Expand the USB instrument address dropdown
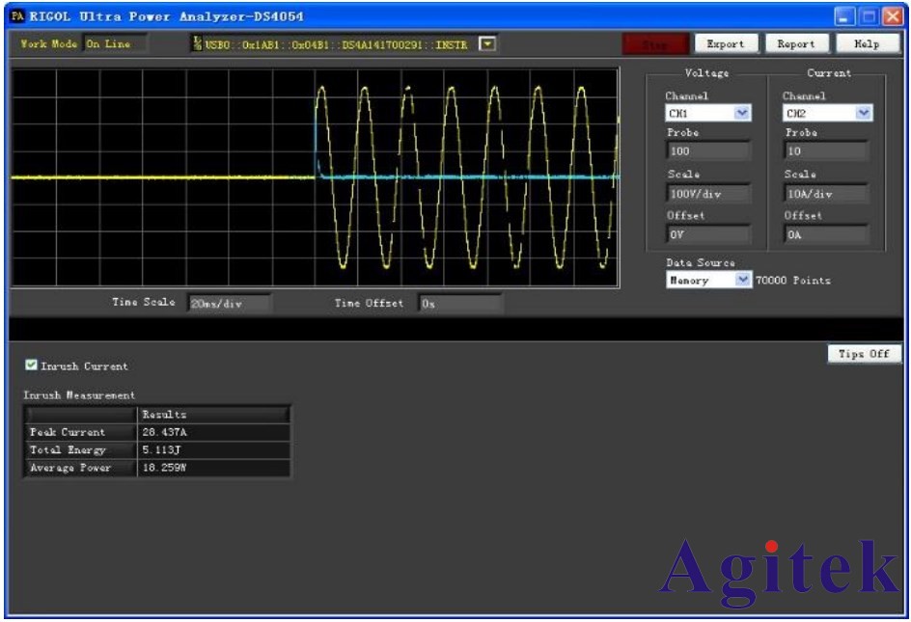Screen dimensions: 911x622 [487, 43]
